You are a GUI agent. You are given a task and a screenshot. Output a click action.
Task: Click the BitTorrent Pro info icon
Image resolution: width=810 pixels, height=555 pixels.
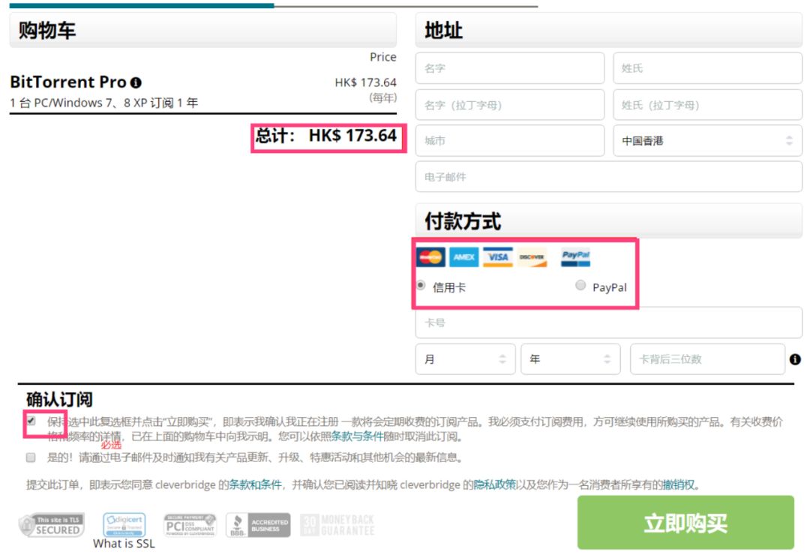pyautogui.click(x=136, y=82)
